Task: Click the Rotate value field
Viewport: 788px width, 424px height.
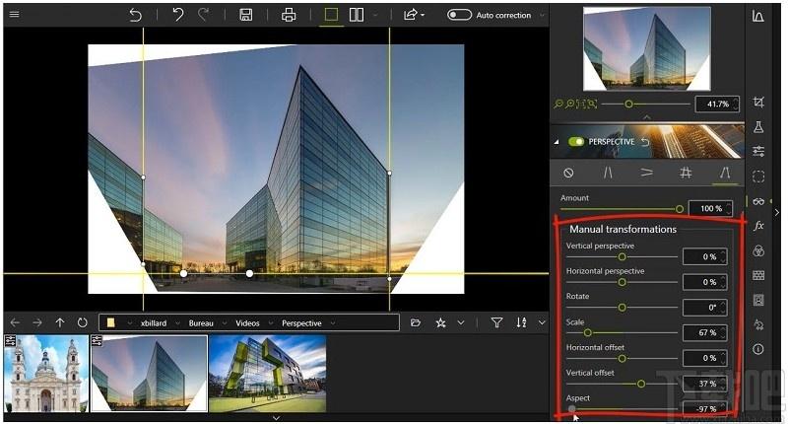Action: [704, 308]
